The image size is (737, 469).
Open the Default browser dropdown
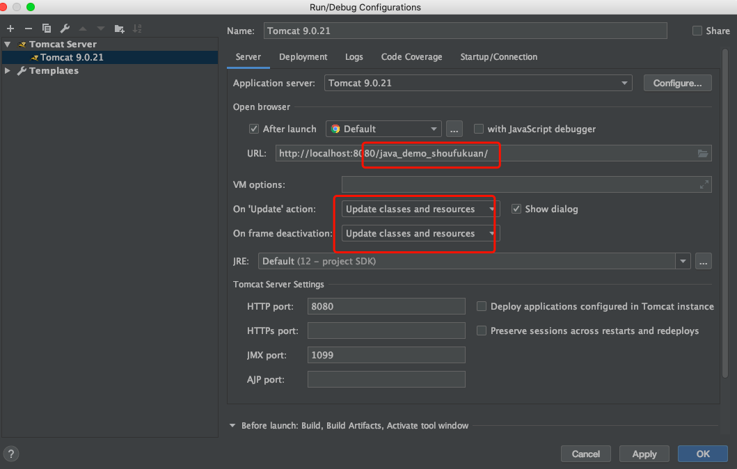coord(383,129)
